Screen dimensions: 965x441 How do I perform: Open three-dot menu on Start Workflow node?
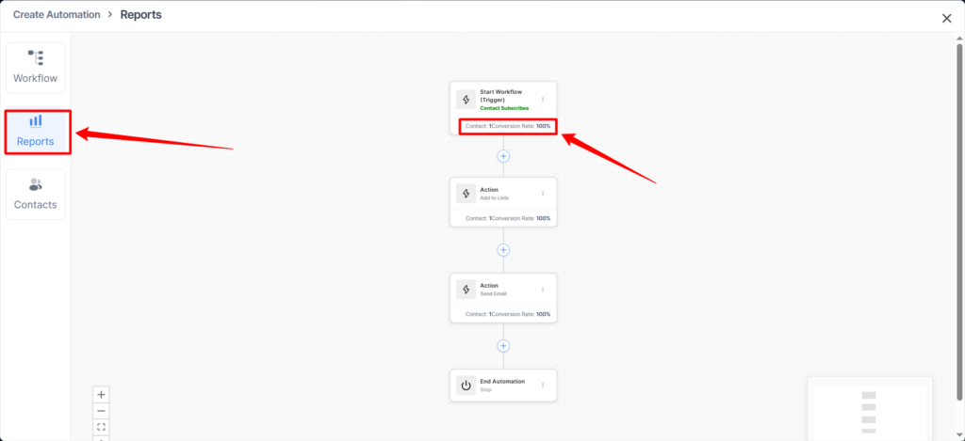pyautogui.click(x=543, y=99)
